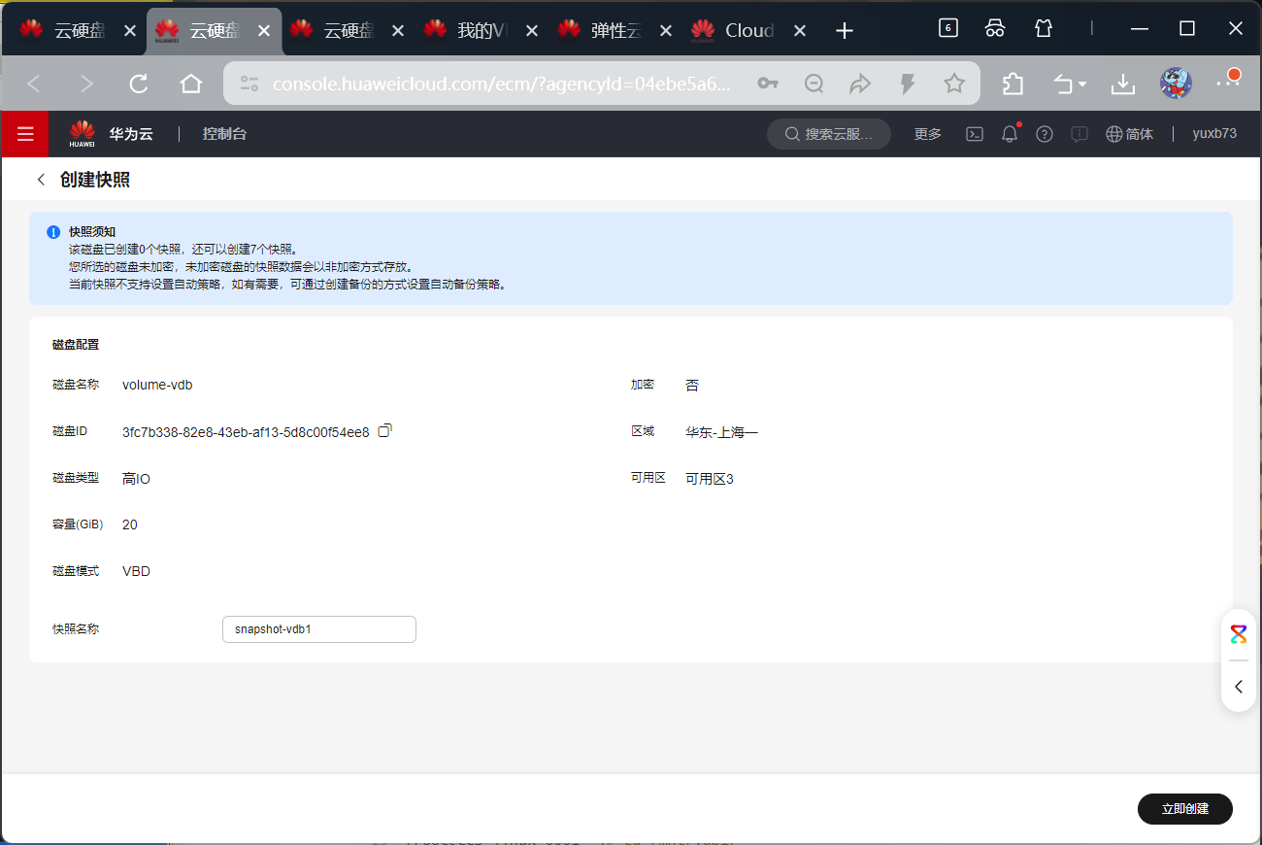Open the Huawei Cloud hamburger menu
The height and width of the screenshot is (845, 1262).
[x=25, y=134]
